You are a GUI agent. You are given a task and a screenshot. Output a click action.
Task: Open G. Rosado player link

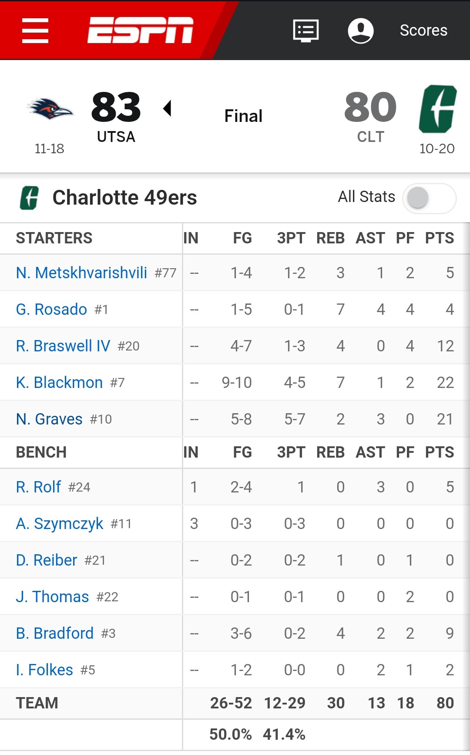(x=51, y=310)
